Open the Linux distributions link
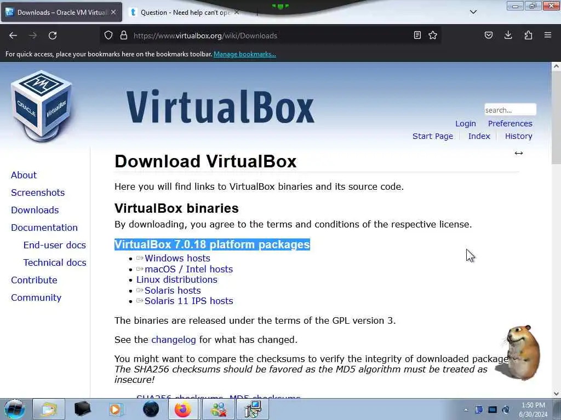This screenshot has height=420, width=561. [177, 279]
